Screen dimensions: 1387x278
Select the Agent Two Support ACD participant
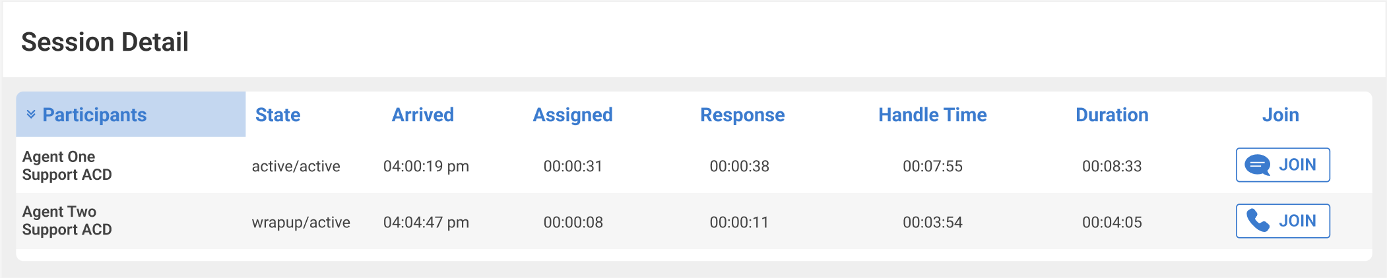67,221
